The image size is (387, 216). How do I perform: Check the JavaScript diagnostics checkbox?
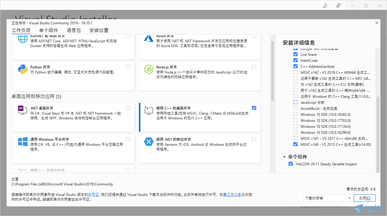[x=295, y=102]
